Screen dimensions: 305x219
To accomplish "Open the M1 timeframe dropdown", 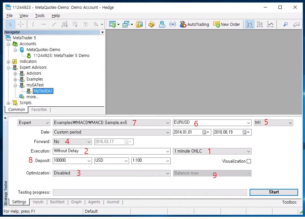I will pyautogui.click(x=273, y=123).
